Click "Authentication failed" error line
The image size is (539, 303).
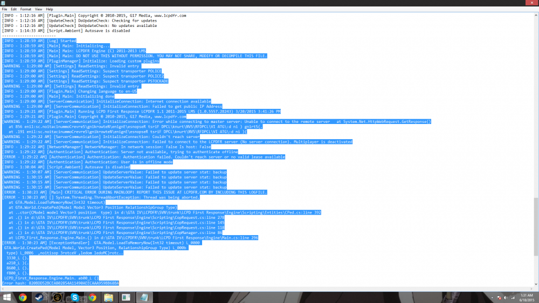coord(144,157)
